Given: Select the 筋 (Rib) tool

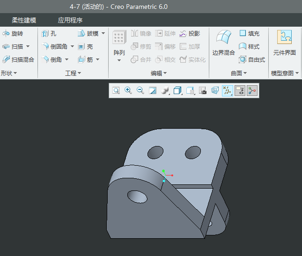Looking at the screenshot, I should pyautogui.click(x=85, y=59).
